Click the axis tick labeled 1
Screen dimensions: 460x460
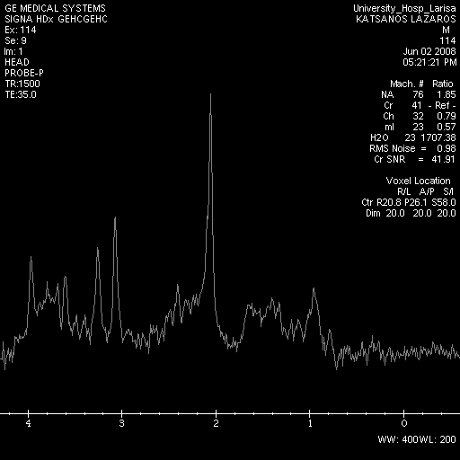tap(310, 423)
